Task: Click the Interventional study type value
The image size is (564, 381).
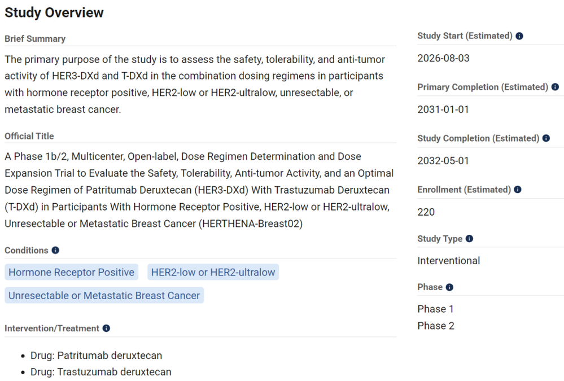Action: [448, 261]
